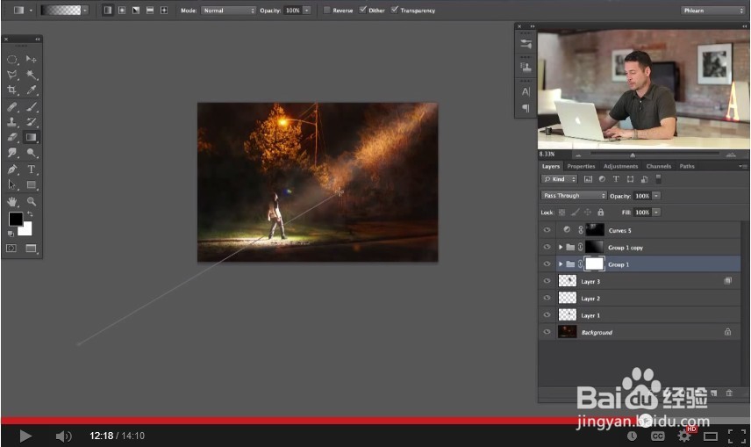This screenshot has width=751, height=447.
Task: Open the Pass Through blend mode dropdown
Action: pos(573,196)
